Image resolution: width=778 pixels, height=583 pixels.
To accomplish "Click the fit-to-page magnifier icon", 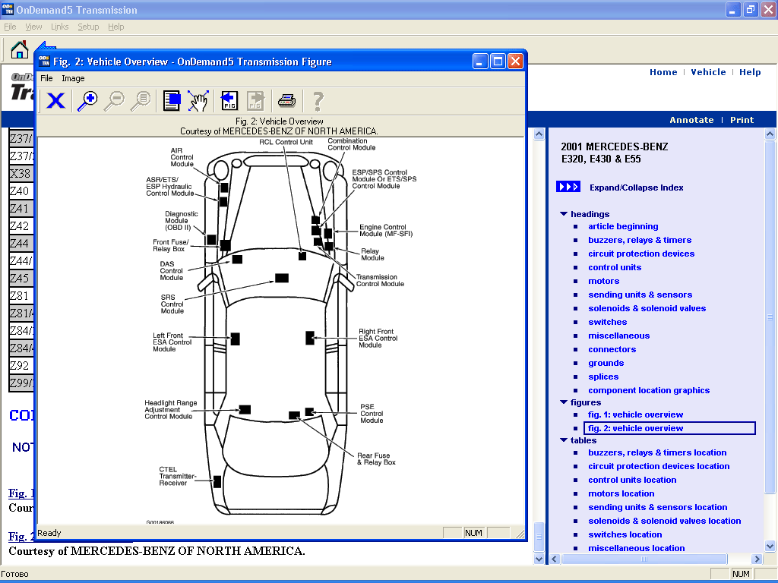I will [141, 101].
